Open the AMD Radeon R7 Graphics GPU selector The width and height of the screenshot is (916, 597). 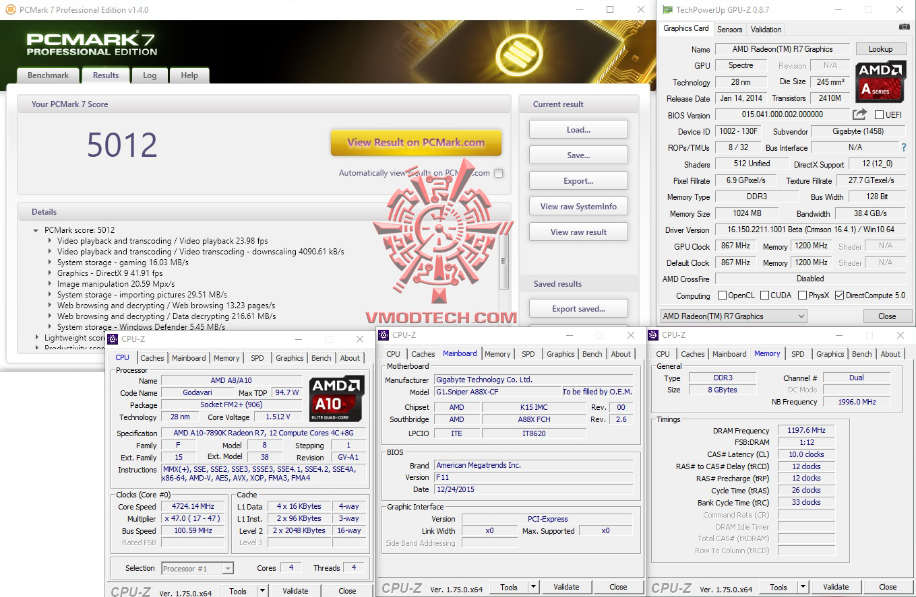[x=734, y=316]
